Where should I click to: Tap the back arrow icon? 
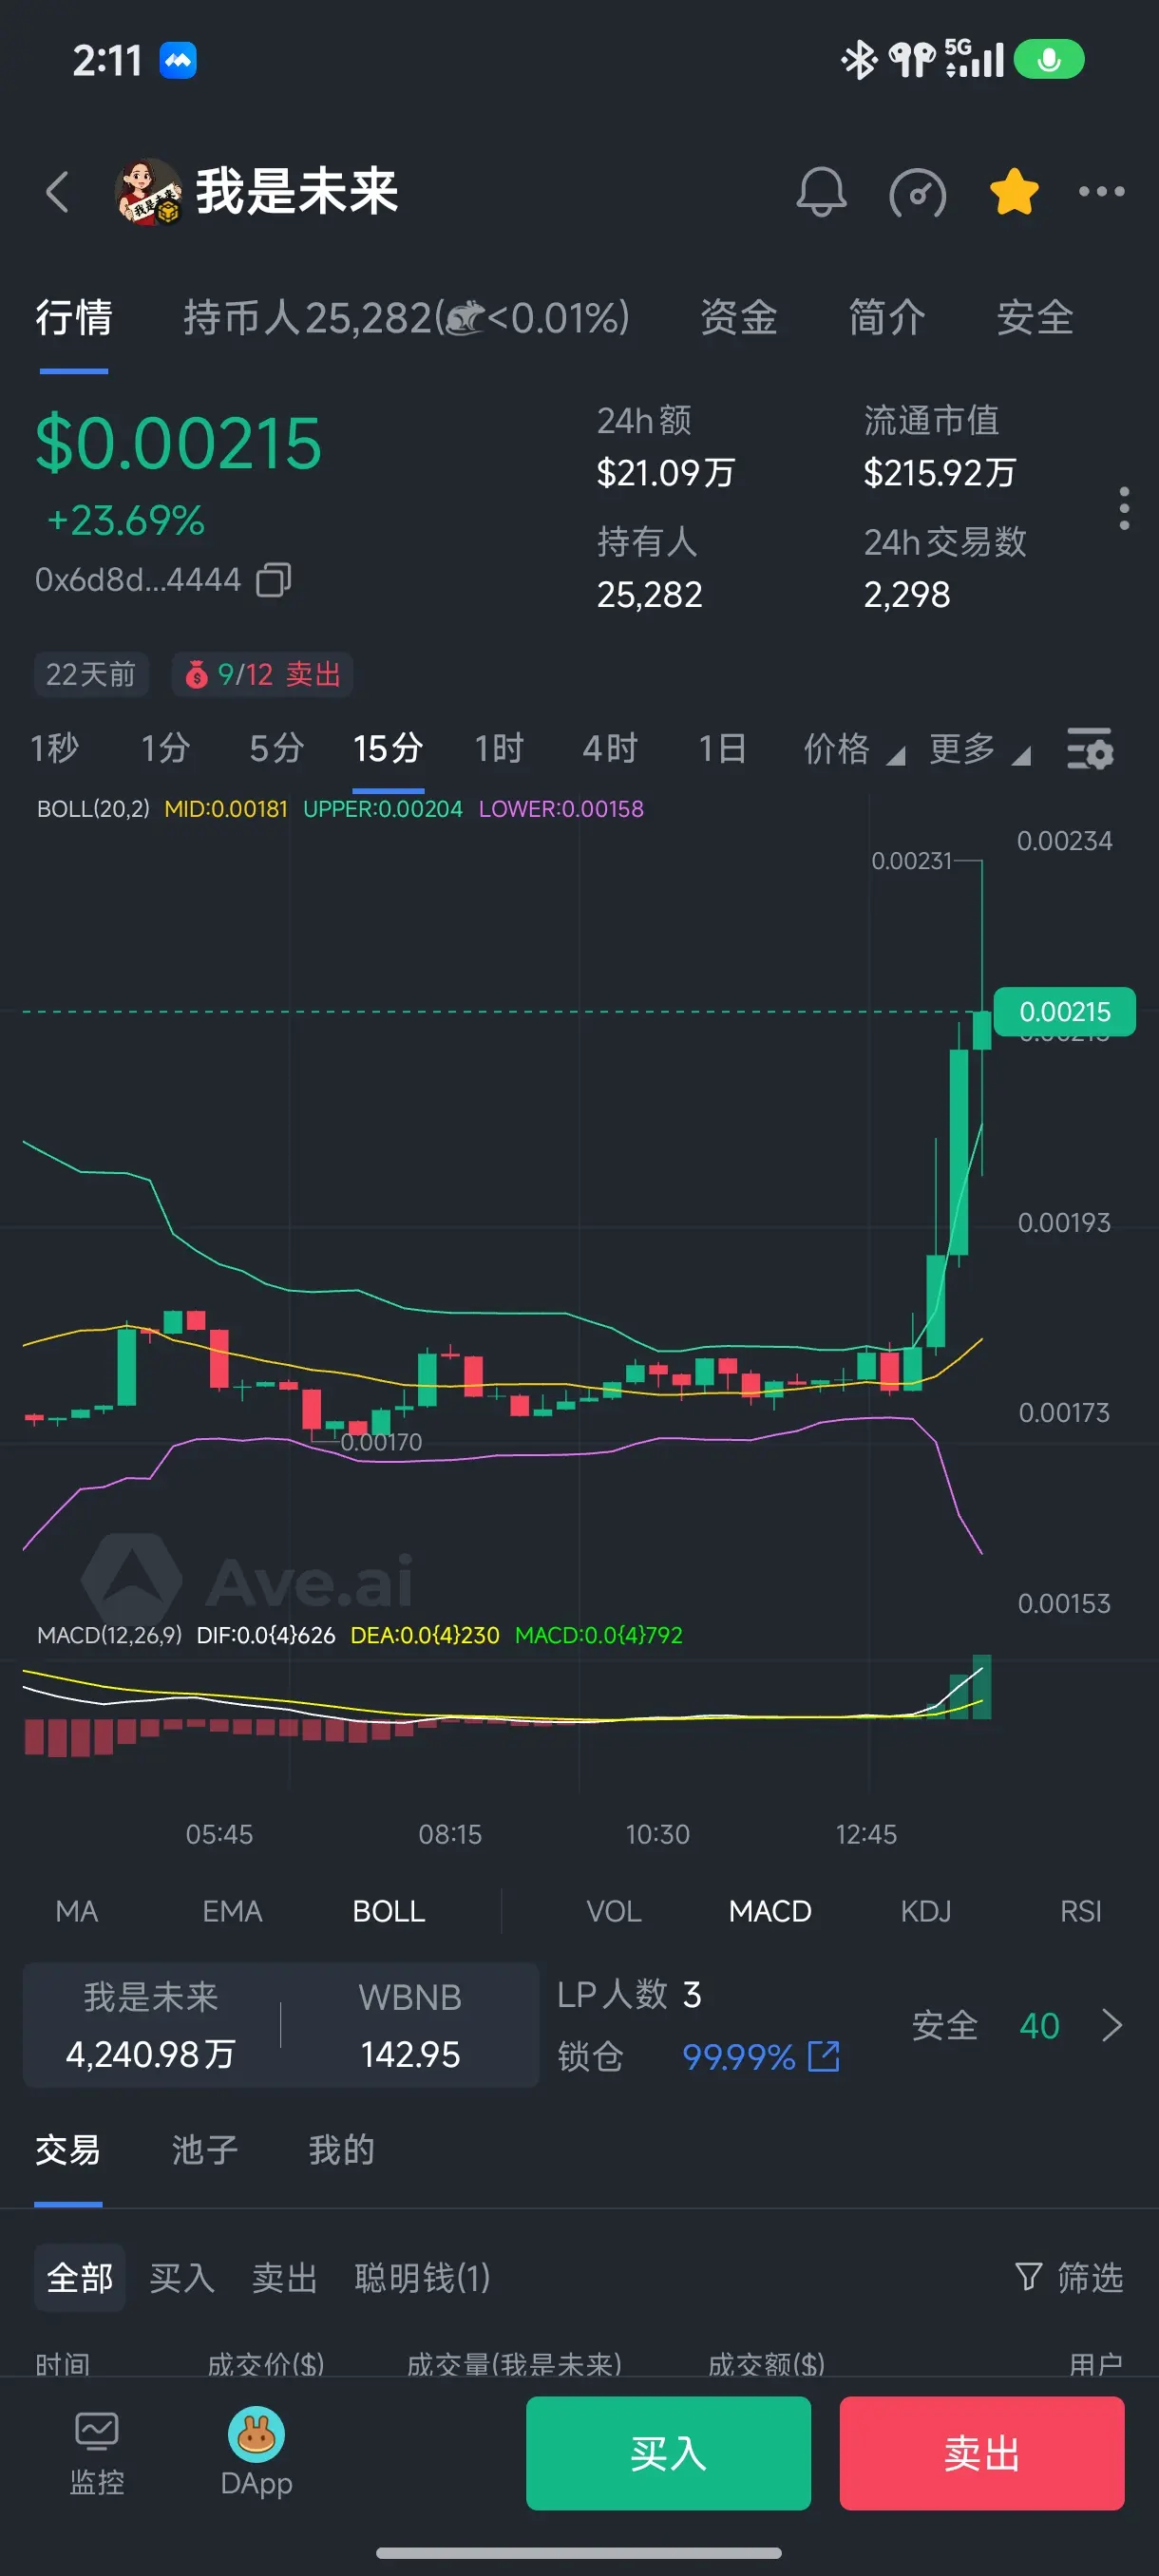[58, 191]
